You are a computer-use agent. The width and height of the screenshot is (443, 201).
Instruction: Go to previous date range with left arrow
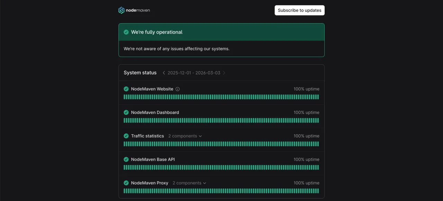[x=164, y=73]
